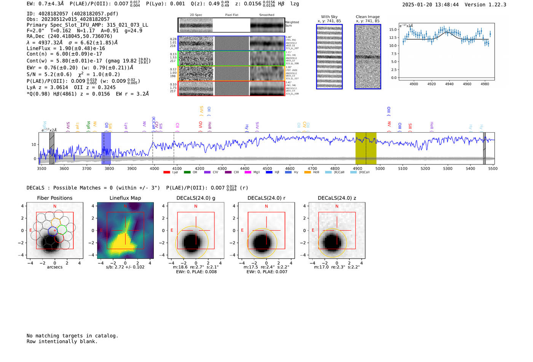Click the hatched gray band near 3500
This screenshot has height=362, width=533.
[52, 149]
